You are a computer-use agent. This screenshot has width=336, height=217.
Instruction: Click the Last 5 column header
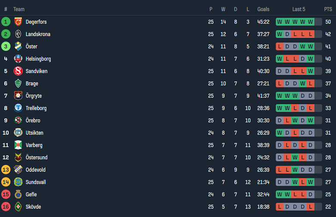tap(299, 9)
